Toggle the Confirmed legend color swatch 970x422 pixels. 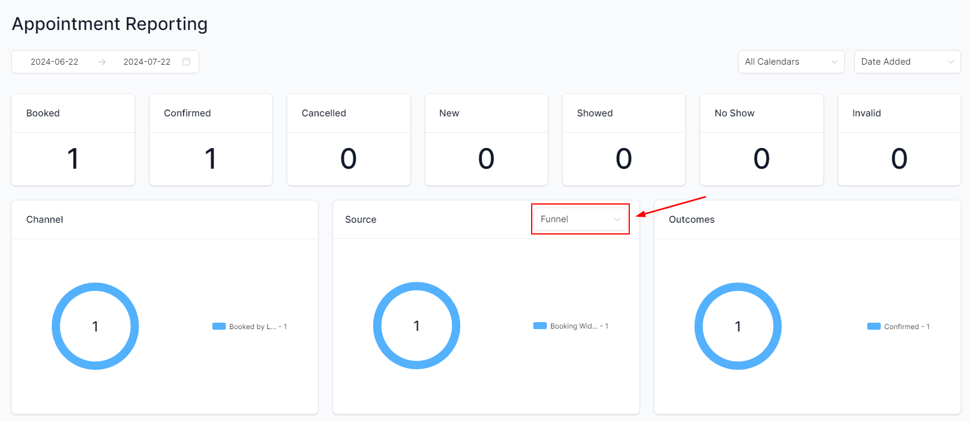(874, 326)
